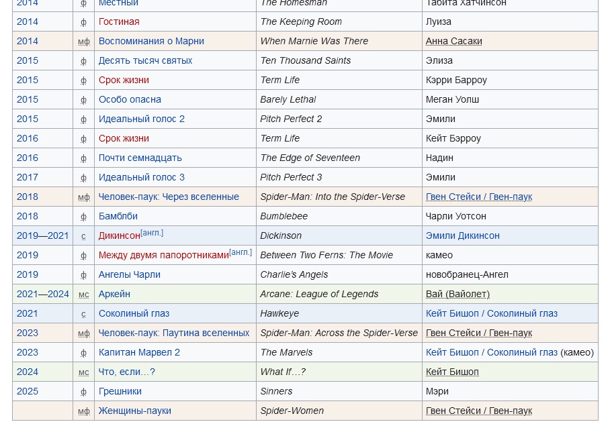Click year 2014 in The Keeping Room row

click(x=28, y=22)
